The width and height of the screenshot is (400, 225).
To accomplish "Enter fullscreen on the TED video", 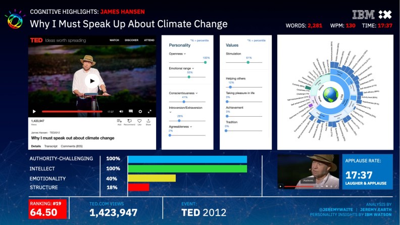I will 149,111.
